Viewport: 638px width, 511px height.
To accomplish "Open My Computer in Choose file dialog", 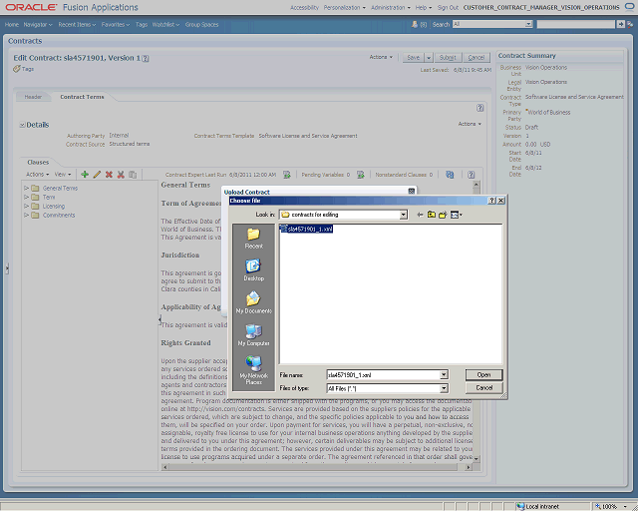I will tap(253, 335).
